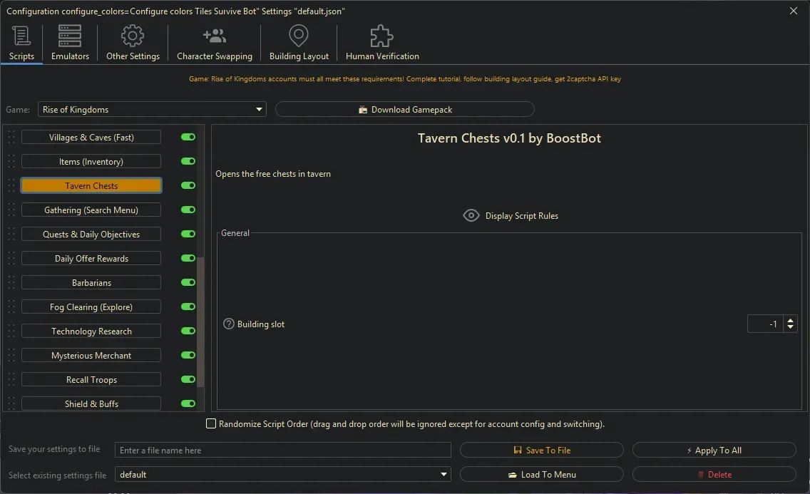The height and width of the screenshot is (494, 810).
Task: Enable Randomize Script Order checkbox
Action: [x=211, y=423]
